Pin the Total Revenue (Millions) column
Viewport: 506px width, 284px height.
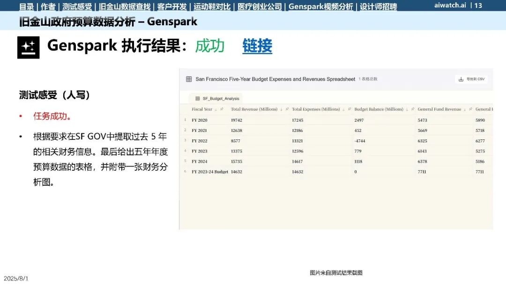coord(287,109)
